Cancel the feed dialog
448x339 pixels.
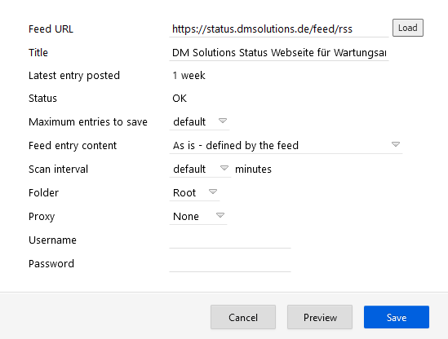pos(243,317)
